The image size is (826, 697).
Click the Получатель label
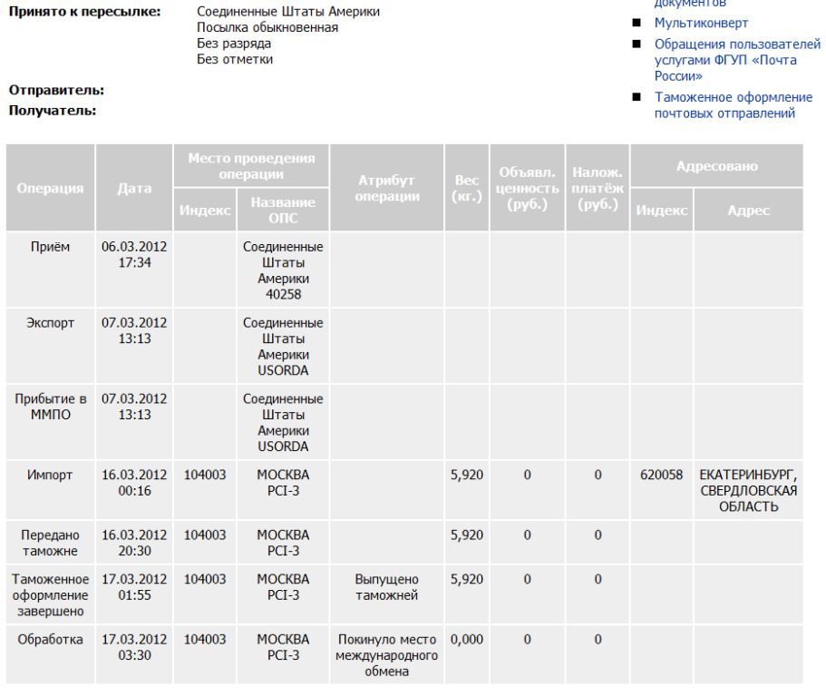pos(53,111)
